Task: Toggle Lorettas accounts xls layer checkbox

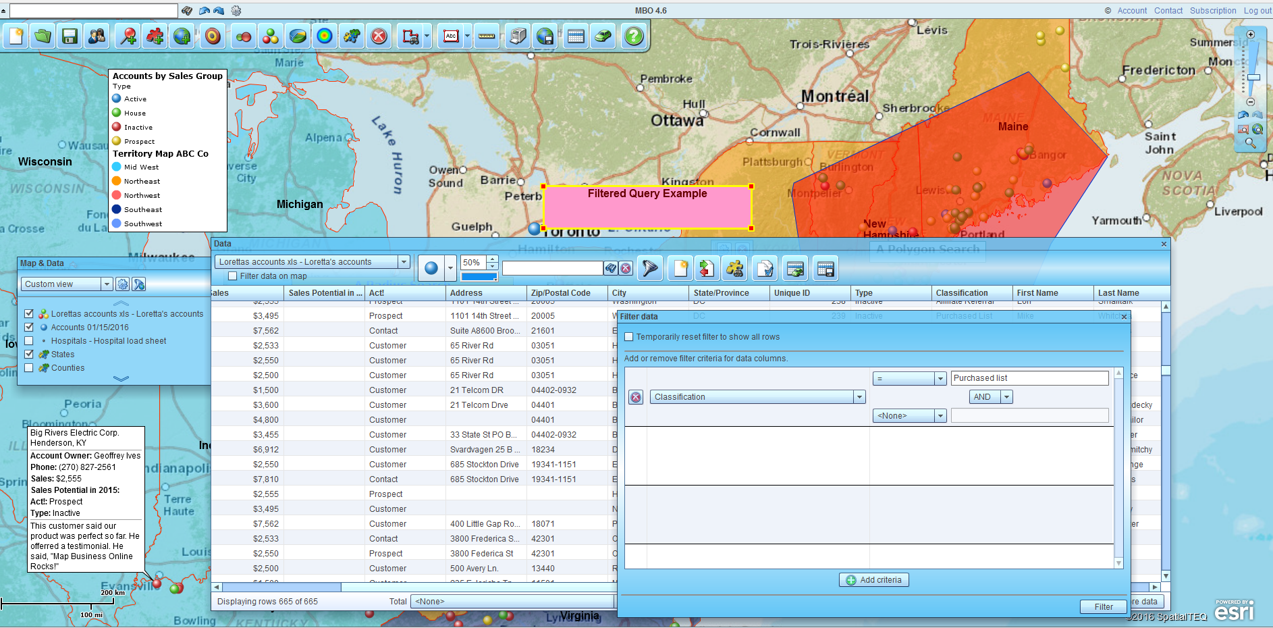Action: click(x=29, y=313)
